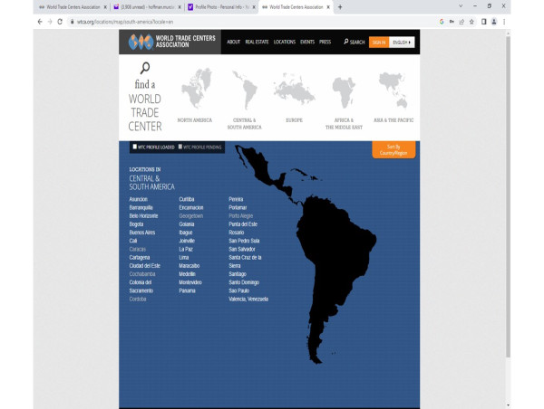Click the padlock site info icon
544x409 pixels.
pos(72,22)
